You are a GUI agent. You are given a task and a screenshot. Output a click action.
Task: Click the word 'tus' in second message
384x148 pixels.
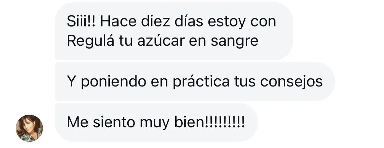pyautogui.click(x=245, y=82)
